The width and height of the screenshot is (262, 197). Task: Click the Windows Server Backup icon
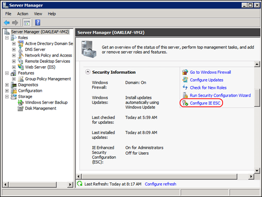click(20, 102)
